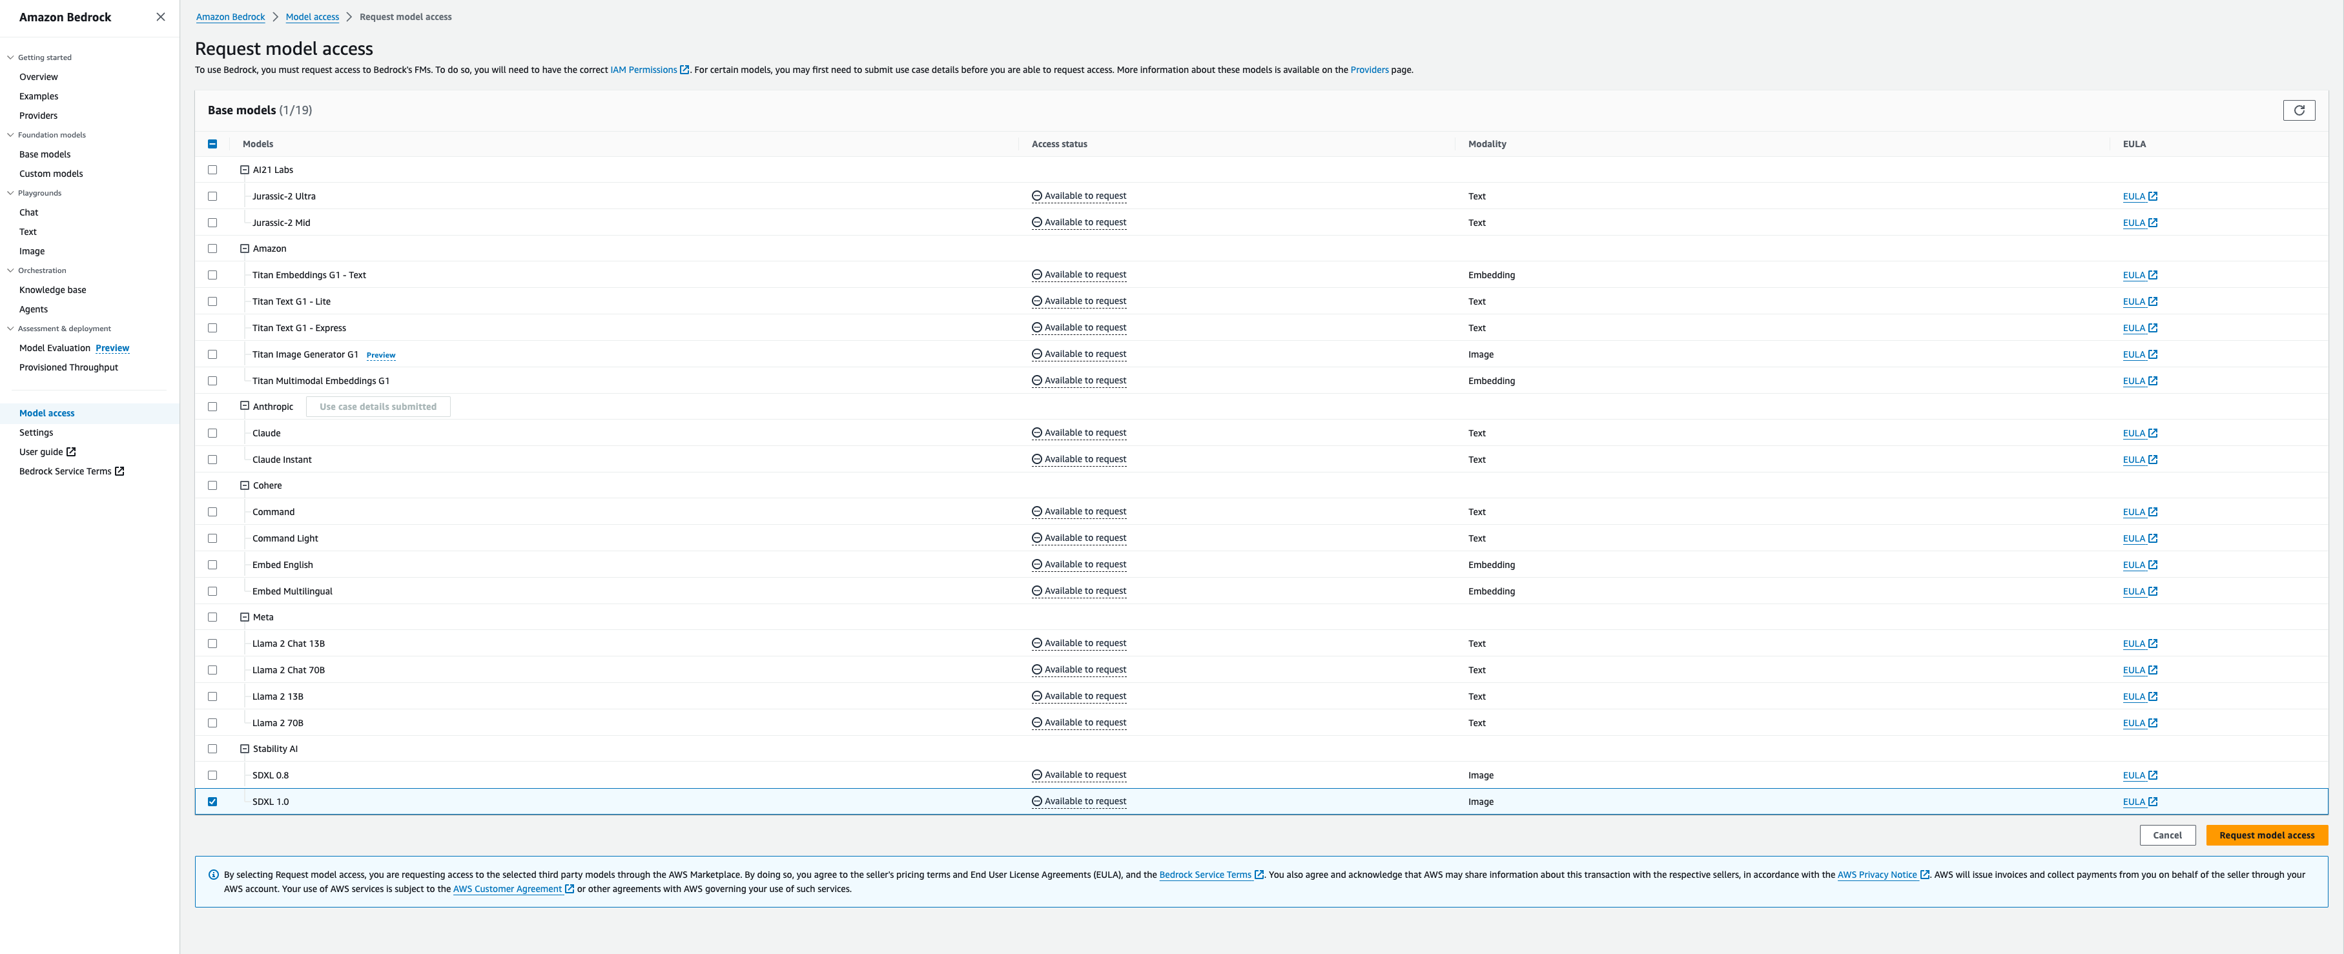The width and height of the screenshot is (2344, 954).
Task: Check the Titan Image Generator G1 checkbox
Action: pos(212,354)
